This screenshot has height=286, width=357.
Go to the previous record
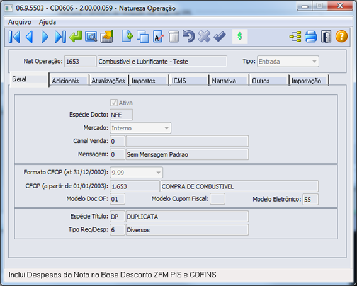[x=30, y=37]
